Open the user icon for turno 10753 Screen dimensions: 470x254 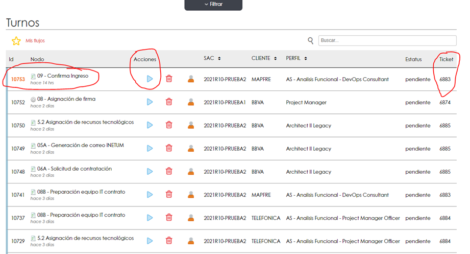tap(191, 79)
